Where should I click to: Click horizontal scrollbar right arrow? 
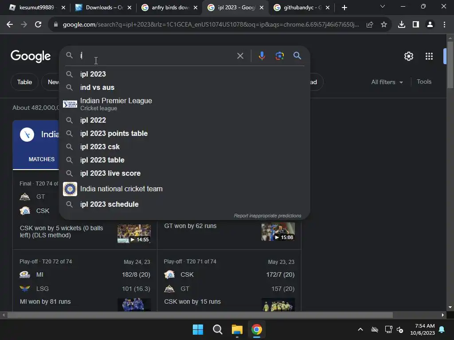pos(443,315)
